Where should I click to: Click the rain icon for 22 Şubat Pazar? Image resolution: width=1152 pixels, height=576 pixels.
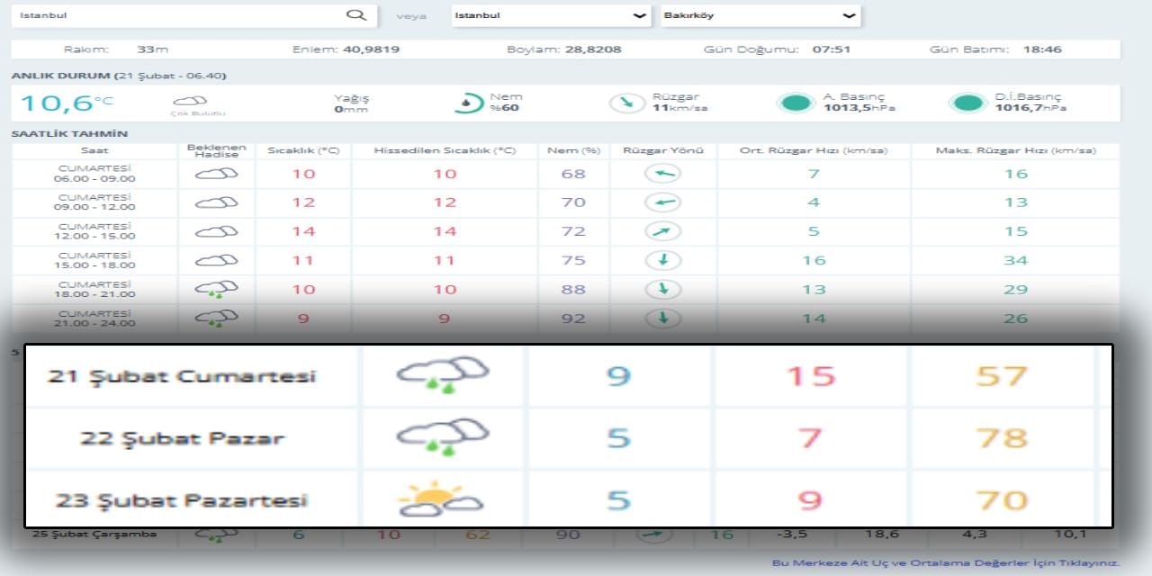442,437
